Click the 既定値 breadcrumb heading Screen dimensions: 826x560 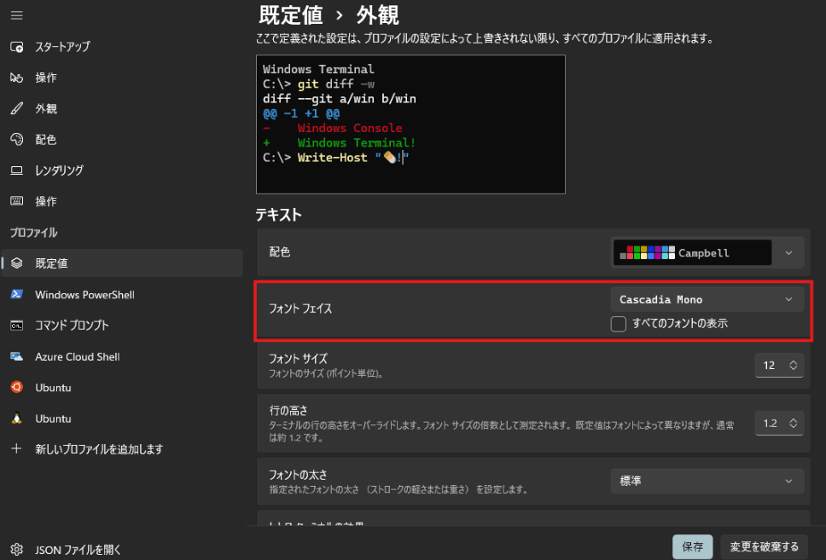[291, 14]
